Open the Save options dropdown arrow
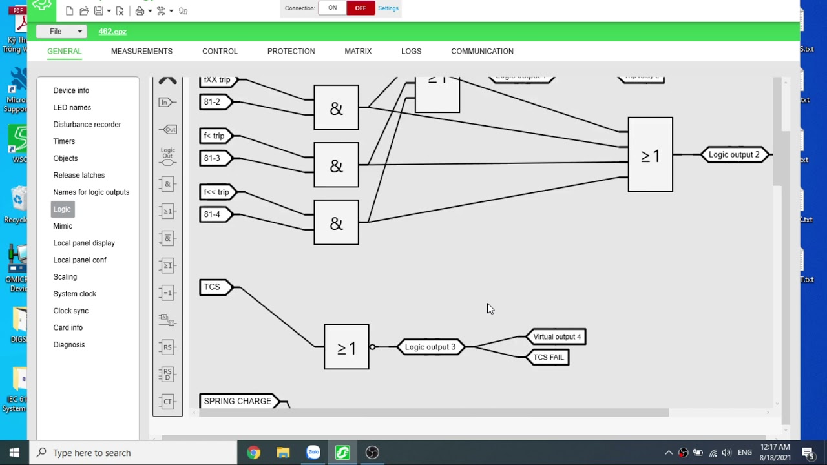This screenshot has width=827, height=465. click(x=108, y=11)
